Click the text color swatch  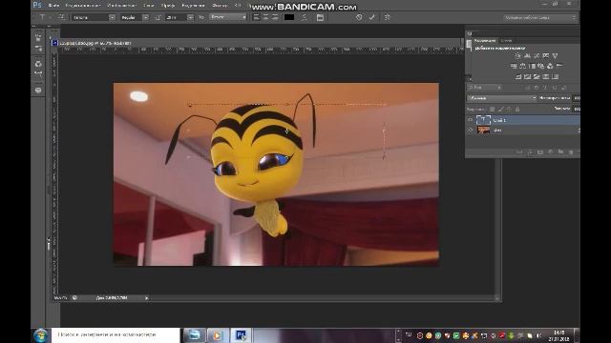click(289, 17)
